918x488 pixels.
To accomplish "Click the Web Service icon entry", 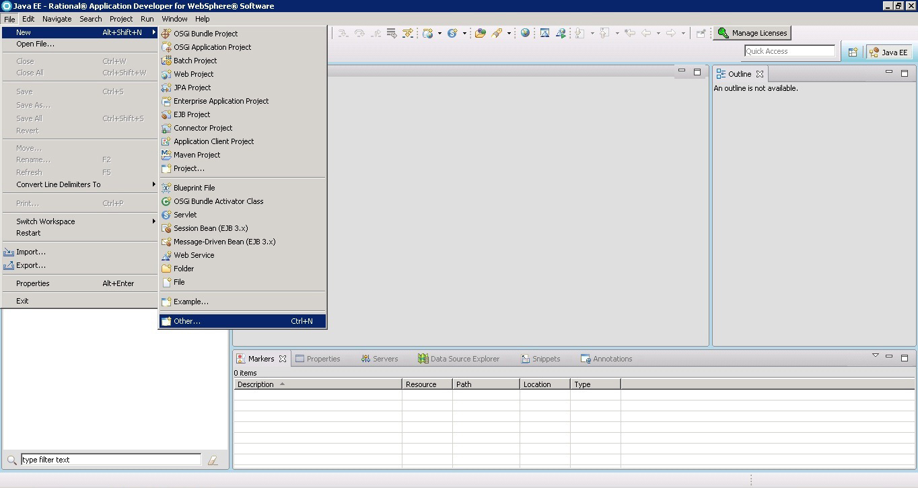I will pyautogui.click(x=166, y=255).
